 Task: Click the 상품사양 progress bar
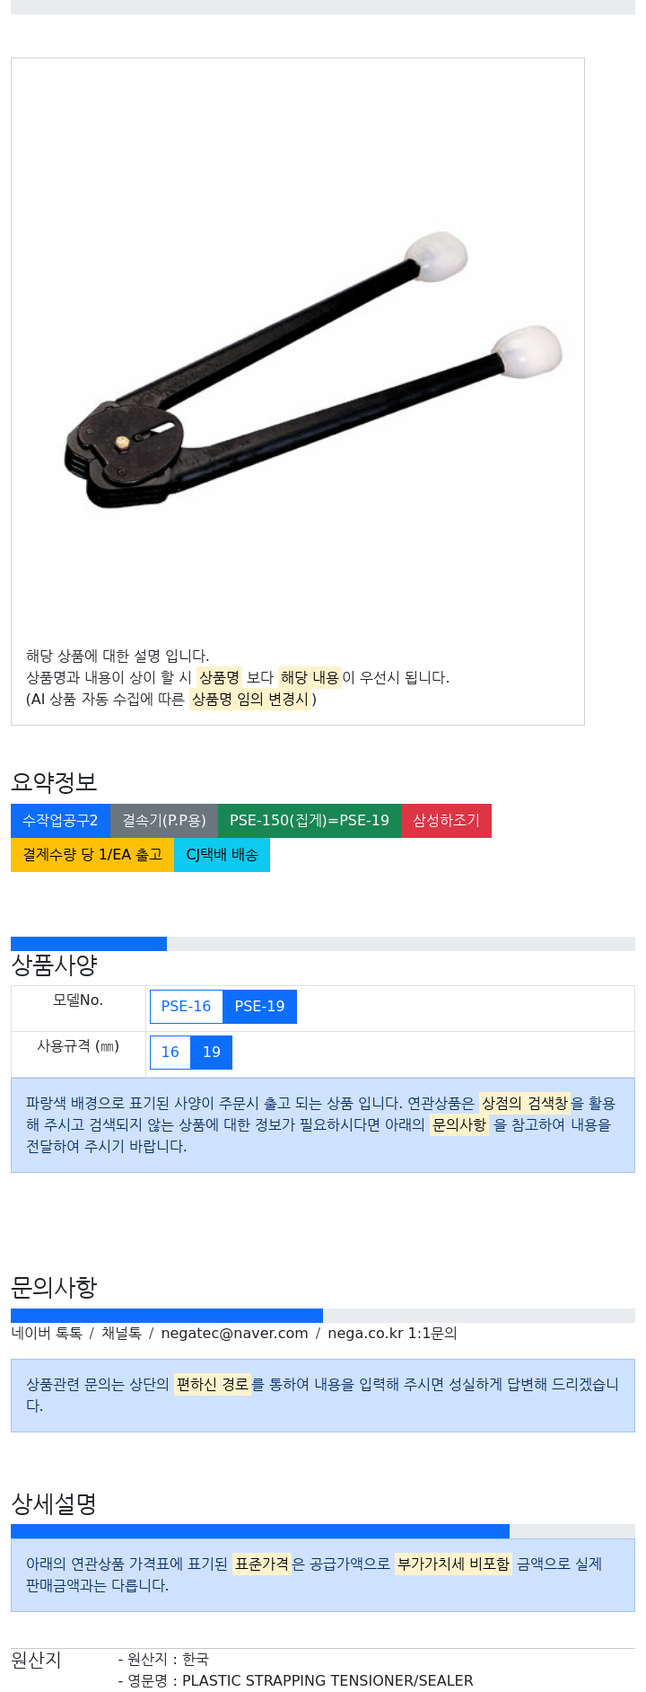323,944
